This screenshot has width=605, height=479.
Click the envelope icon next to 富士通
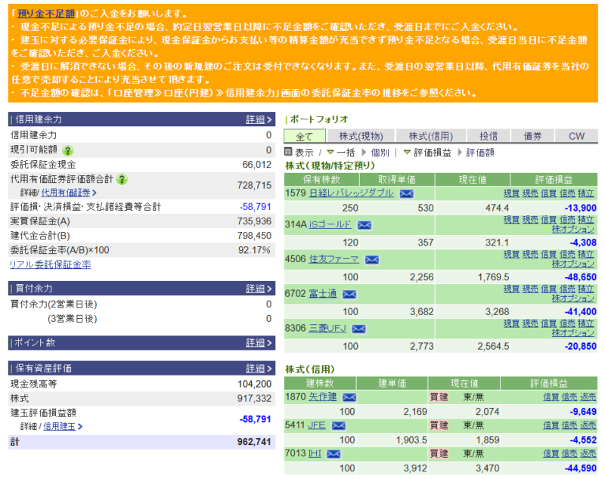(x=349, y=295)
